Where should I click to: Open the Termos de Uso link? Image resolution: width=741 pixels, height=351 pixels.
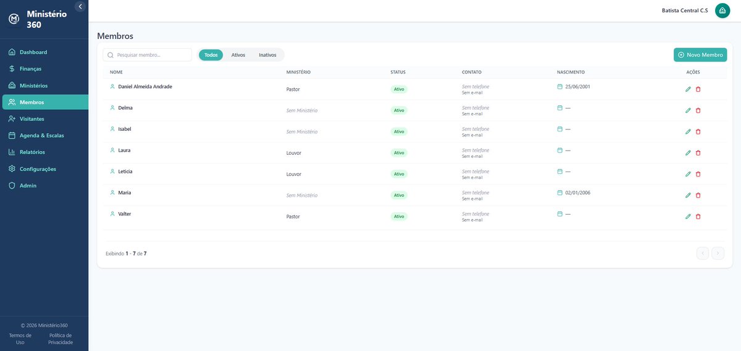coord(20,339)
